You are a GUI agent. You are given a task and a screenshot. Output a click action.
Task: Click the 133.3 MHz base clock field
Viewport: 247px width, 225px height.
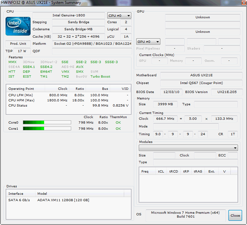224,119
